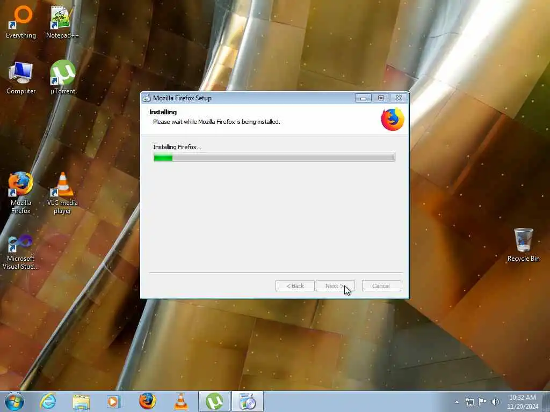Select the Microsoft Visual Studio desktop shortcut
This screenshot has height=412, width=550.
(21, 252)
